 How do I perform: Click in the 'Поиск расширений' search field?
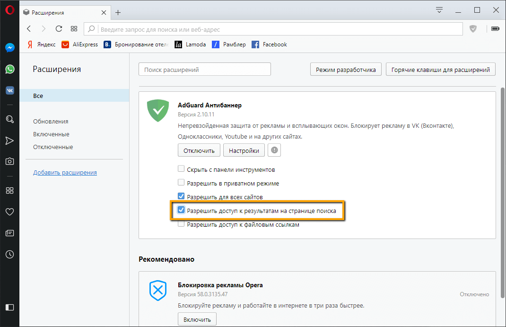204,70
